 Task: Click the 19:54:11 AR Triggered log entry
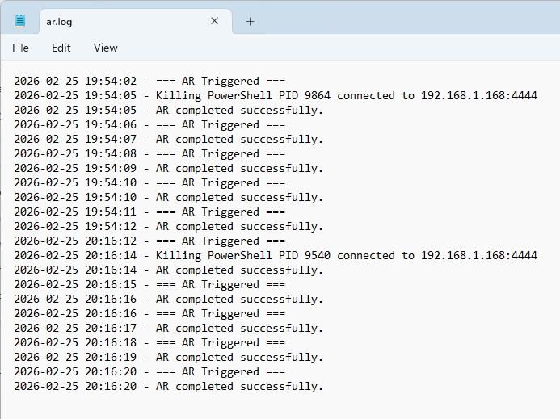pyautogui.click(x=149, y=212)
